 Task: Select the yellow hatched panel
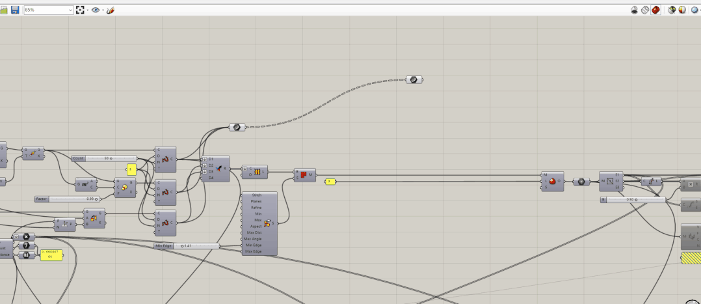coord(691,258)
